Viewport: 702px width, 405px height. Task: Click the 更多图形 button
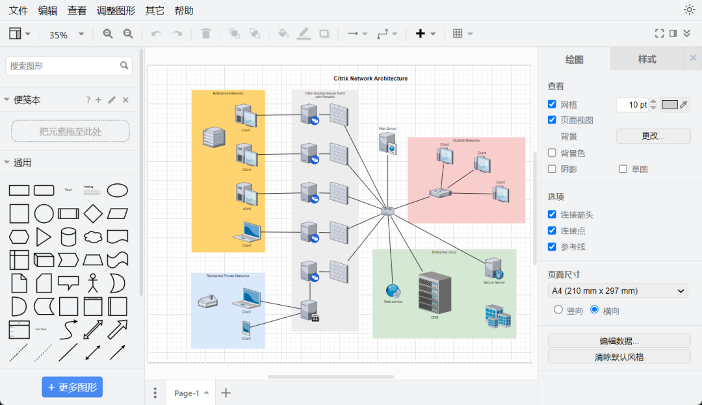72,387
